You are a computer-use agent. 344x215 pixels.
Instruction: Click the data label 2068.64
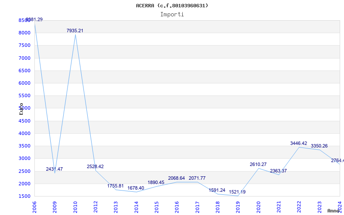pyautogui.click(x=177, y=178)
